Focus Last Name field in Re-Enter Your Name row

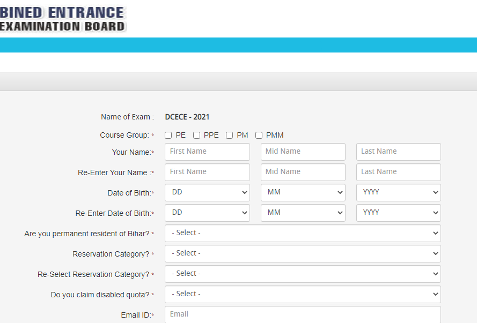pyautogui.click(x=399, y=172)
